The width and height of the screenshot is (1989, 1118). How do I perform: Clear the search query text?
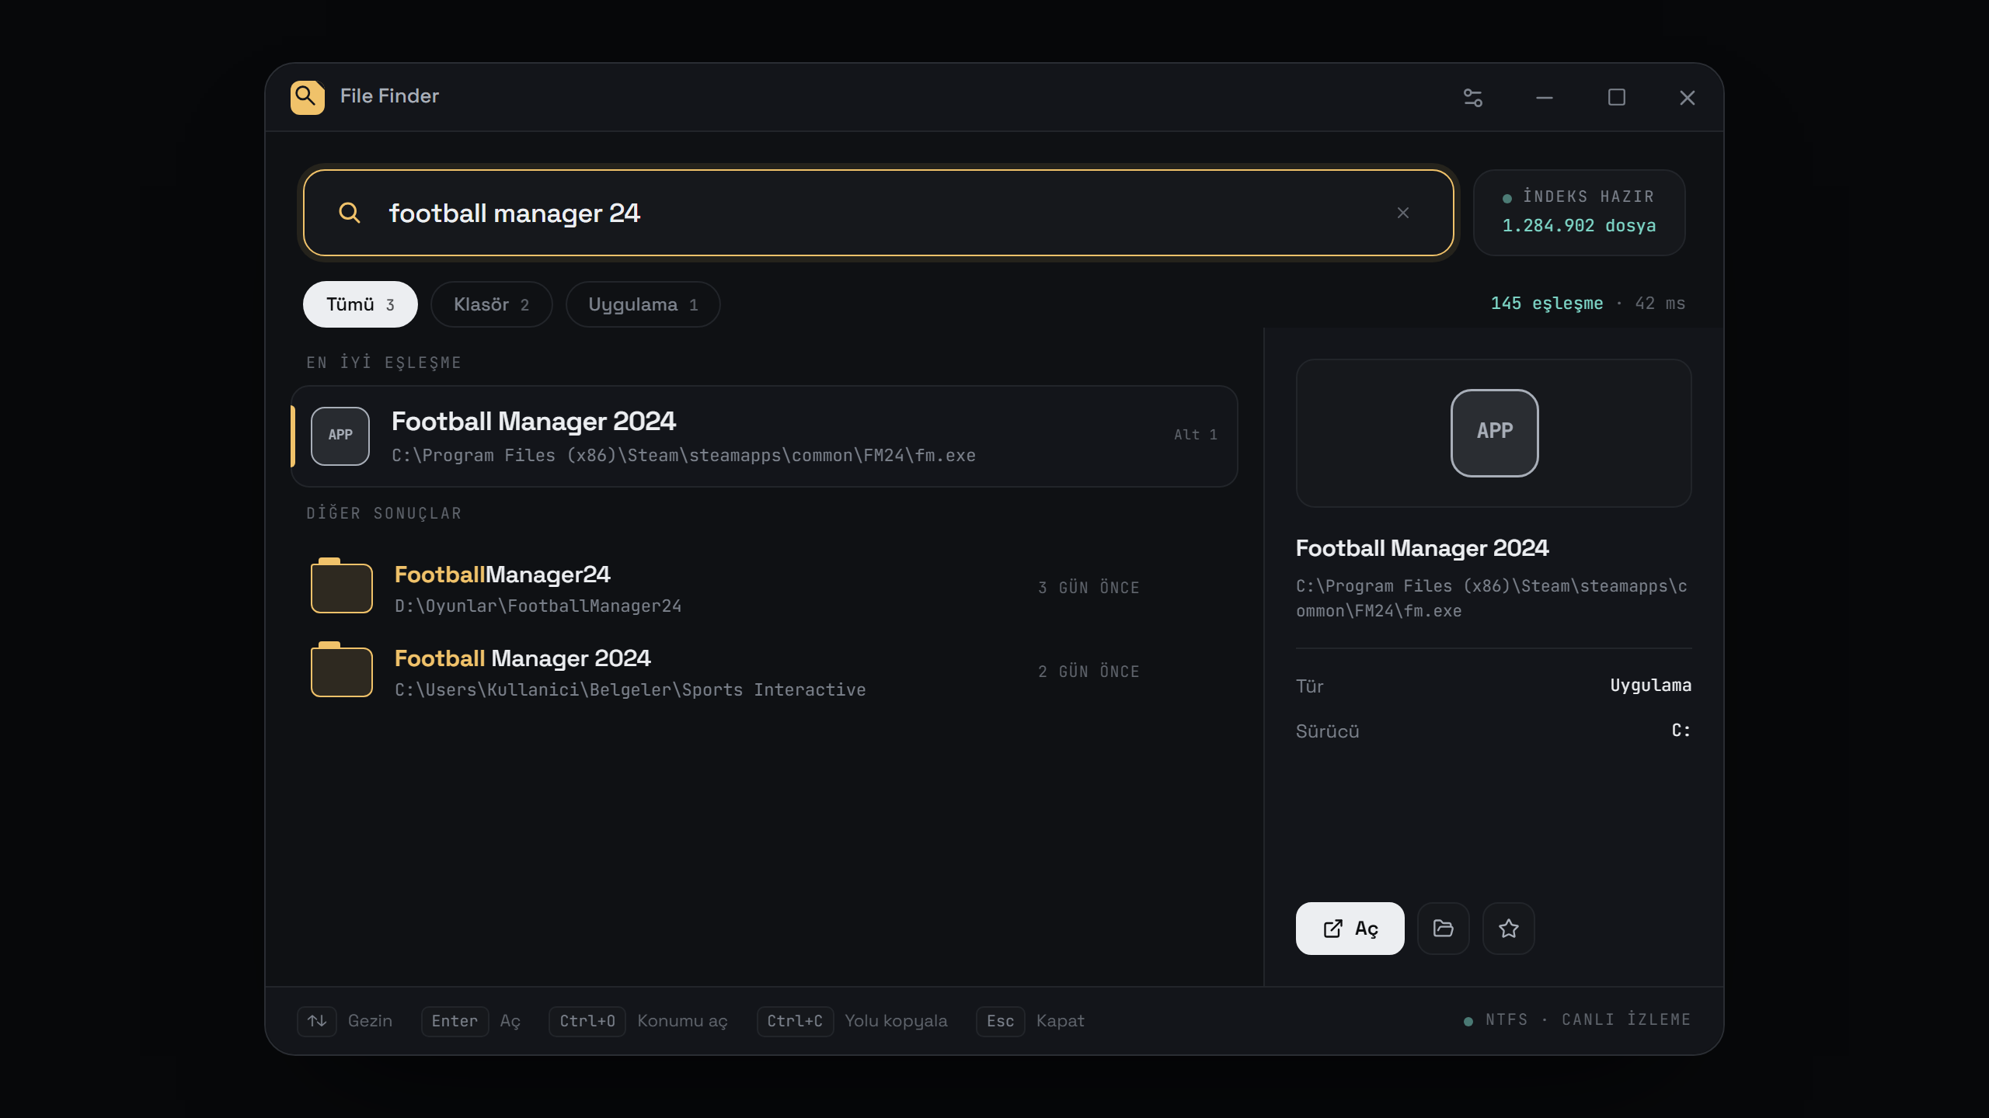1403,213
